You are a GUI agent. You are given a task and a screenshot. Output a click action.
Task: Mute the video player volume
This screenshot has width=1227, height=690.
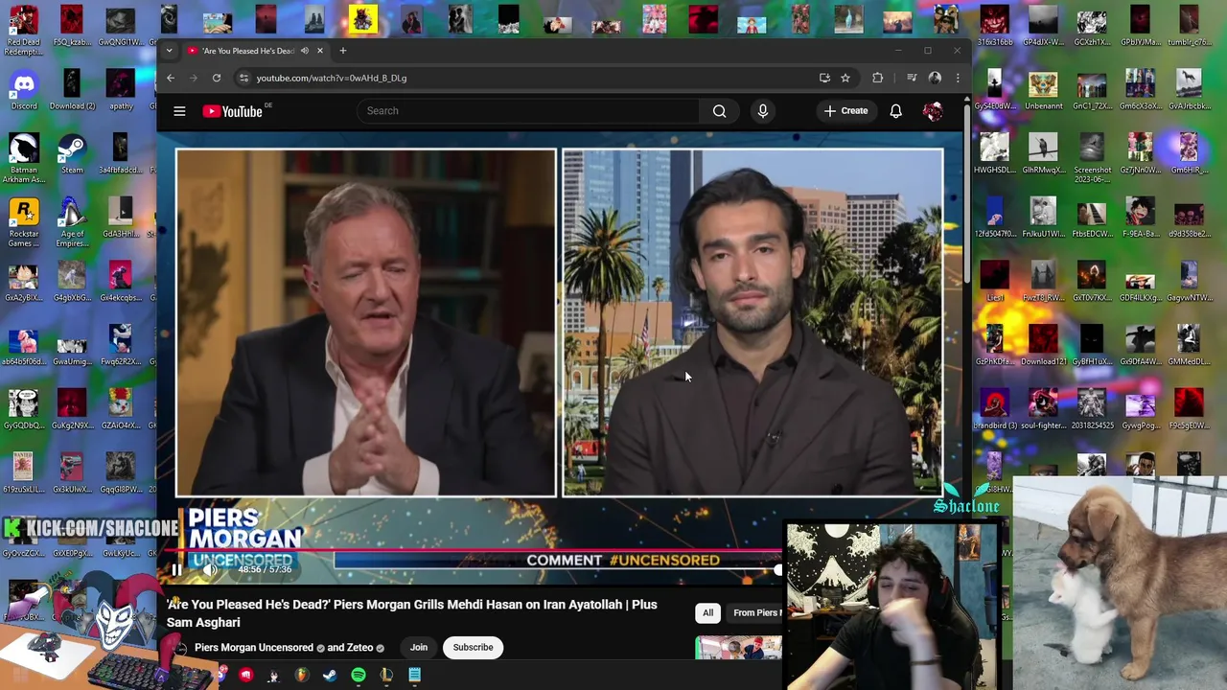click(211, 569)
